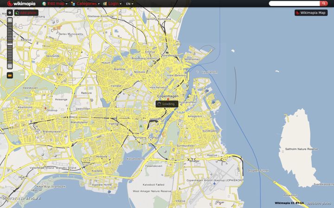Image resolution: width=334 pixels, height=208 pixels.
Task: Click the red cross icon near Glostrup
Action: [45, 108]
